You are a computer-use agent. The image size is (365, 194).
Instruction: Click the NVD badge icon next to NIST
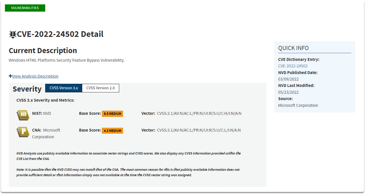(x=23, y=115)
